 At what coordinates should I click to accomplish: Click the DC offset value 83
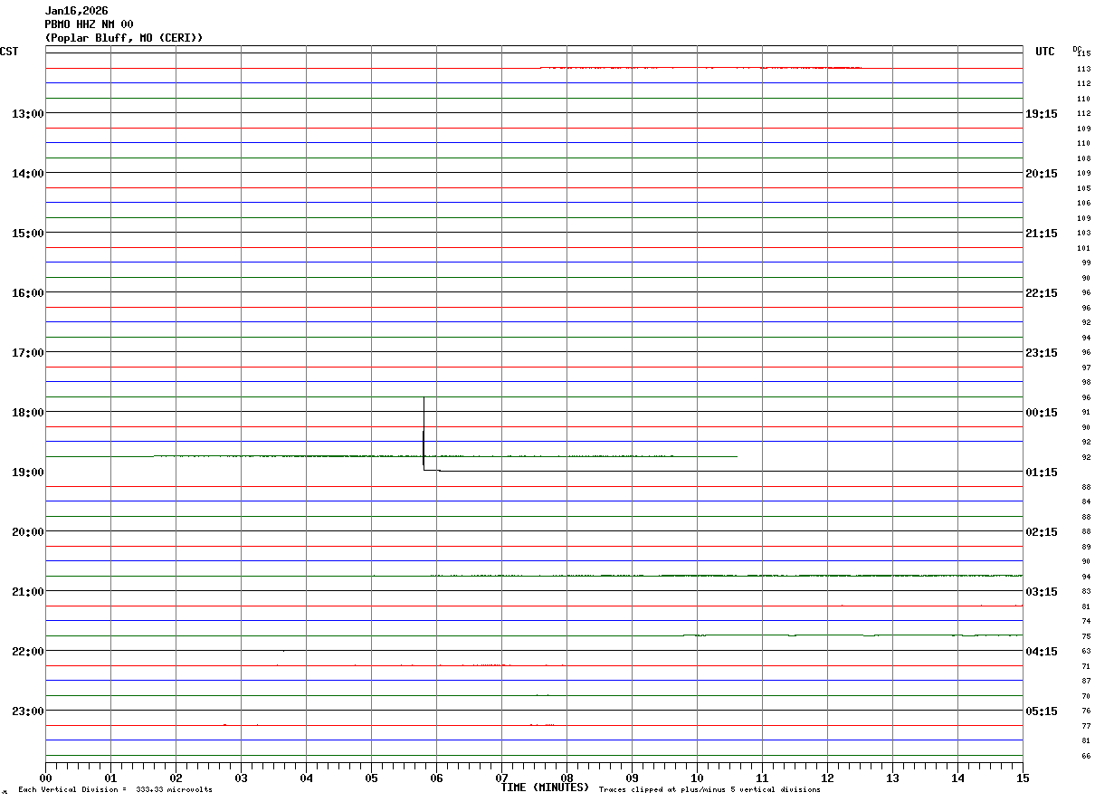[1086, 591]
